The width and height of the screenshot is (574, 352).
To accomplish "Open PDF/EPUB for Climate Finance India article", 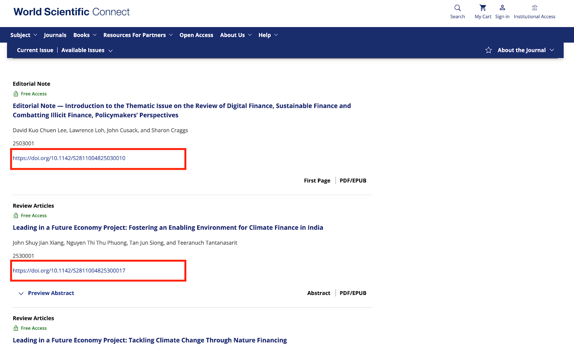I will 353,293.
